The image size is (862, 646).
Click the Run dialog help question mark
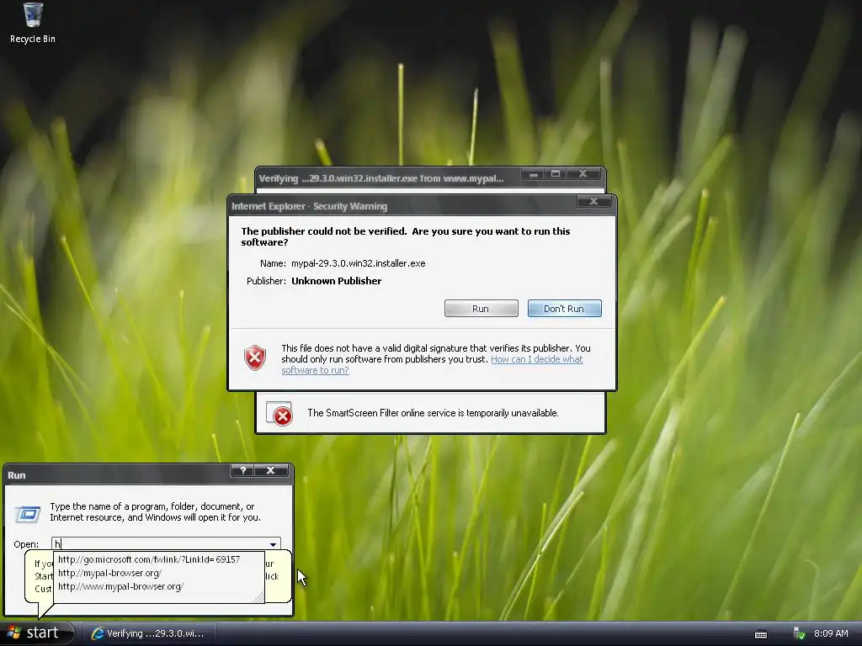[243, 470]
